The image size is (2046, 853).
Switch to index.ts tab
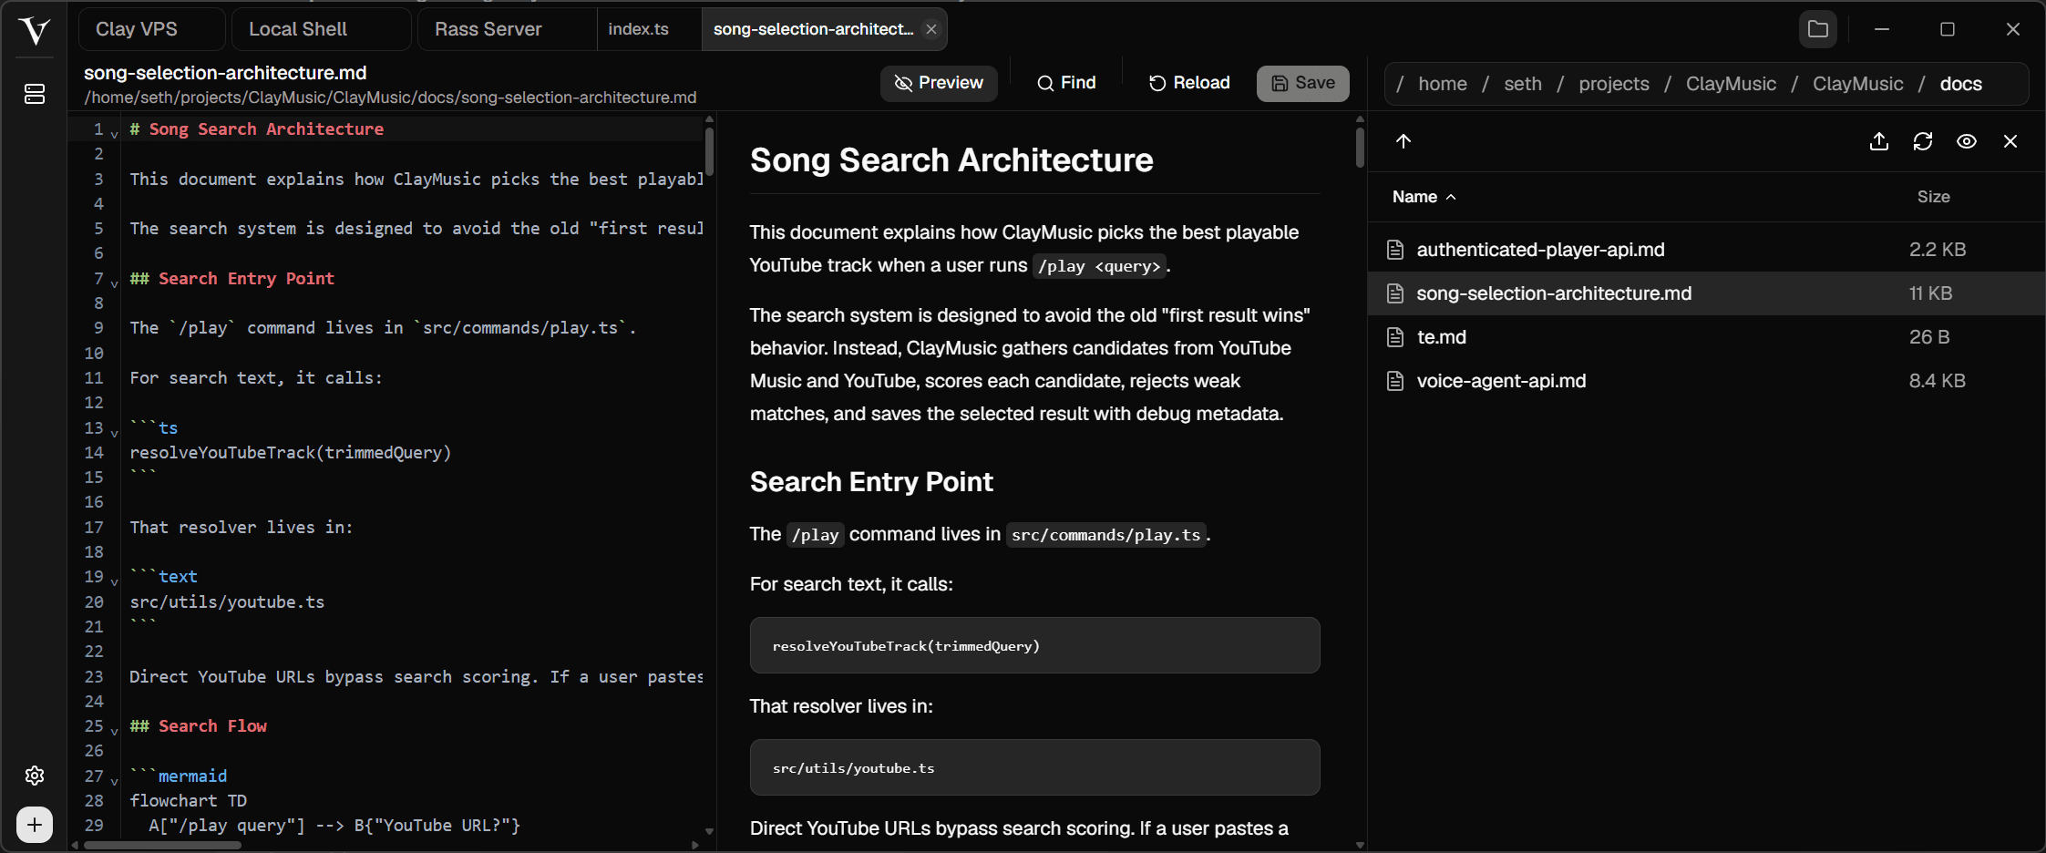coord(649,29)
